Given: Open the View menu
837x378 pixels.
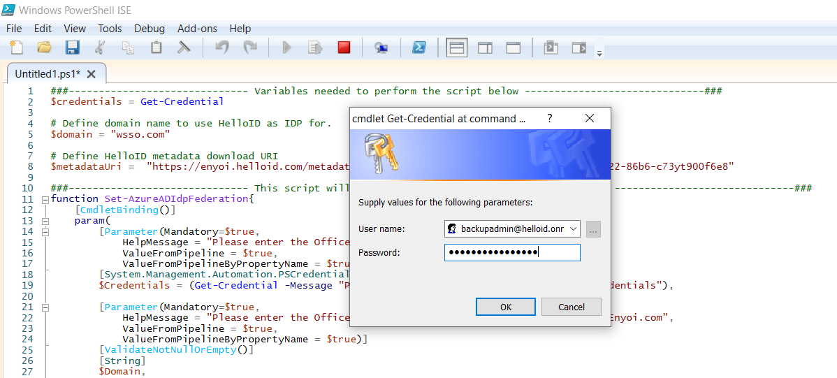Looking at the screenshot, I should (75, 28).
